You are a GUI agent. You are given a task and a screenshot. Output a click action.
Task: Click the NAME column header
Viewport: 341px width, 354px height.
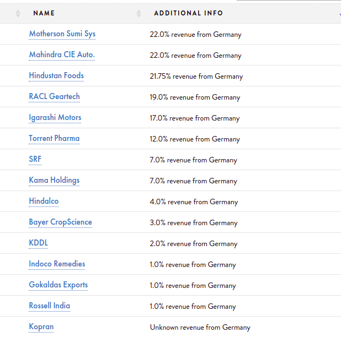44,13
